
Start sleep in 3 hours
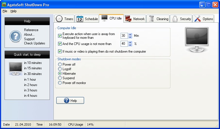(31, 90)
